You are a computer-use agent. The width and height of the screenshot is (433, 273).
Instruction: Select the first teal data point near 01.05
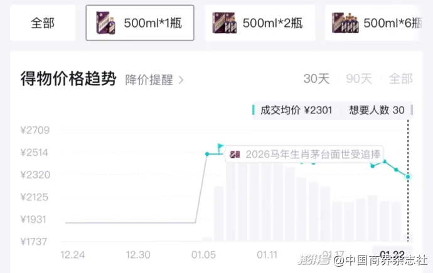point(207,154)
